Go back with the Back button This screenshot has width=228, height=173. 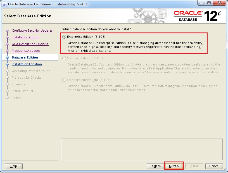click(x=156, y=166)
